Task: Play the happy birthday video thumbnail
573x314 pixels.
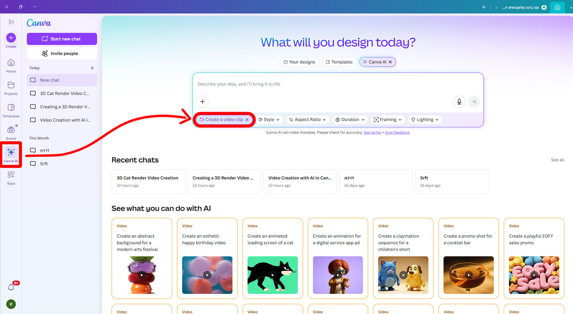Action: 207,275
